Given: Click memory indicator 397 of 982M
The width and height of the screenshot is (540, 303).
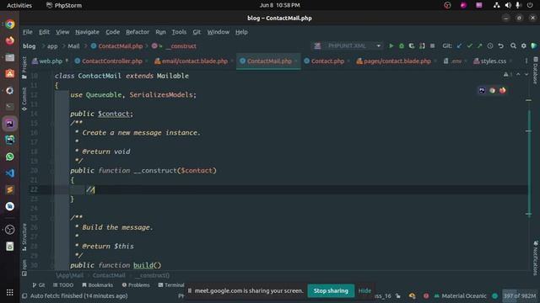Looking at the screenshot, I should click(520, 295).
